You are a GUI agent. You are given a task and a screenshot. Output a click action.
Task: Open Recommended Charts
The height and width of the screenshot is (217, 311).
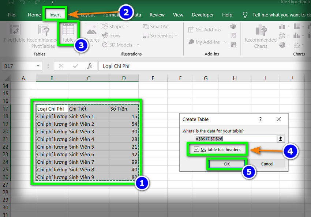(x=261, y=37)
